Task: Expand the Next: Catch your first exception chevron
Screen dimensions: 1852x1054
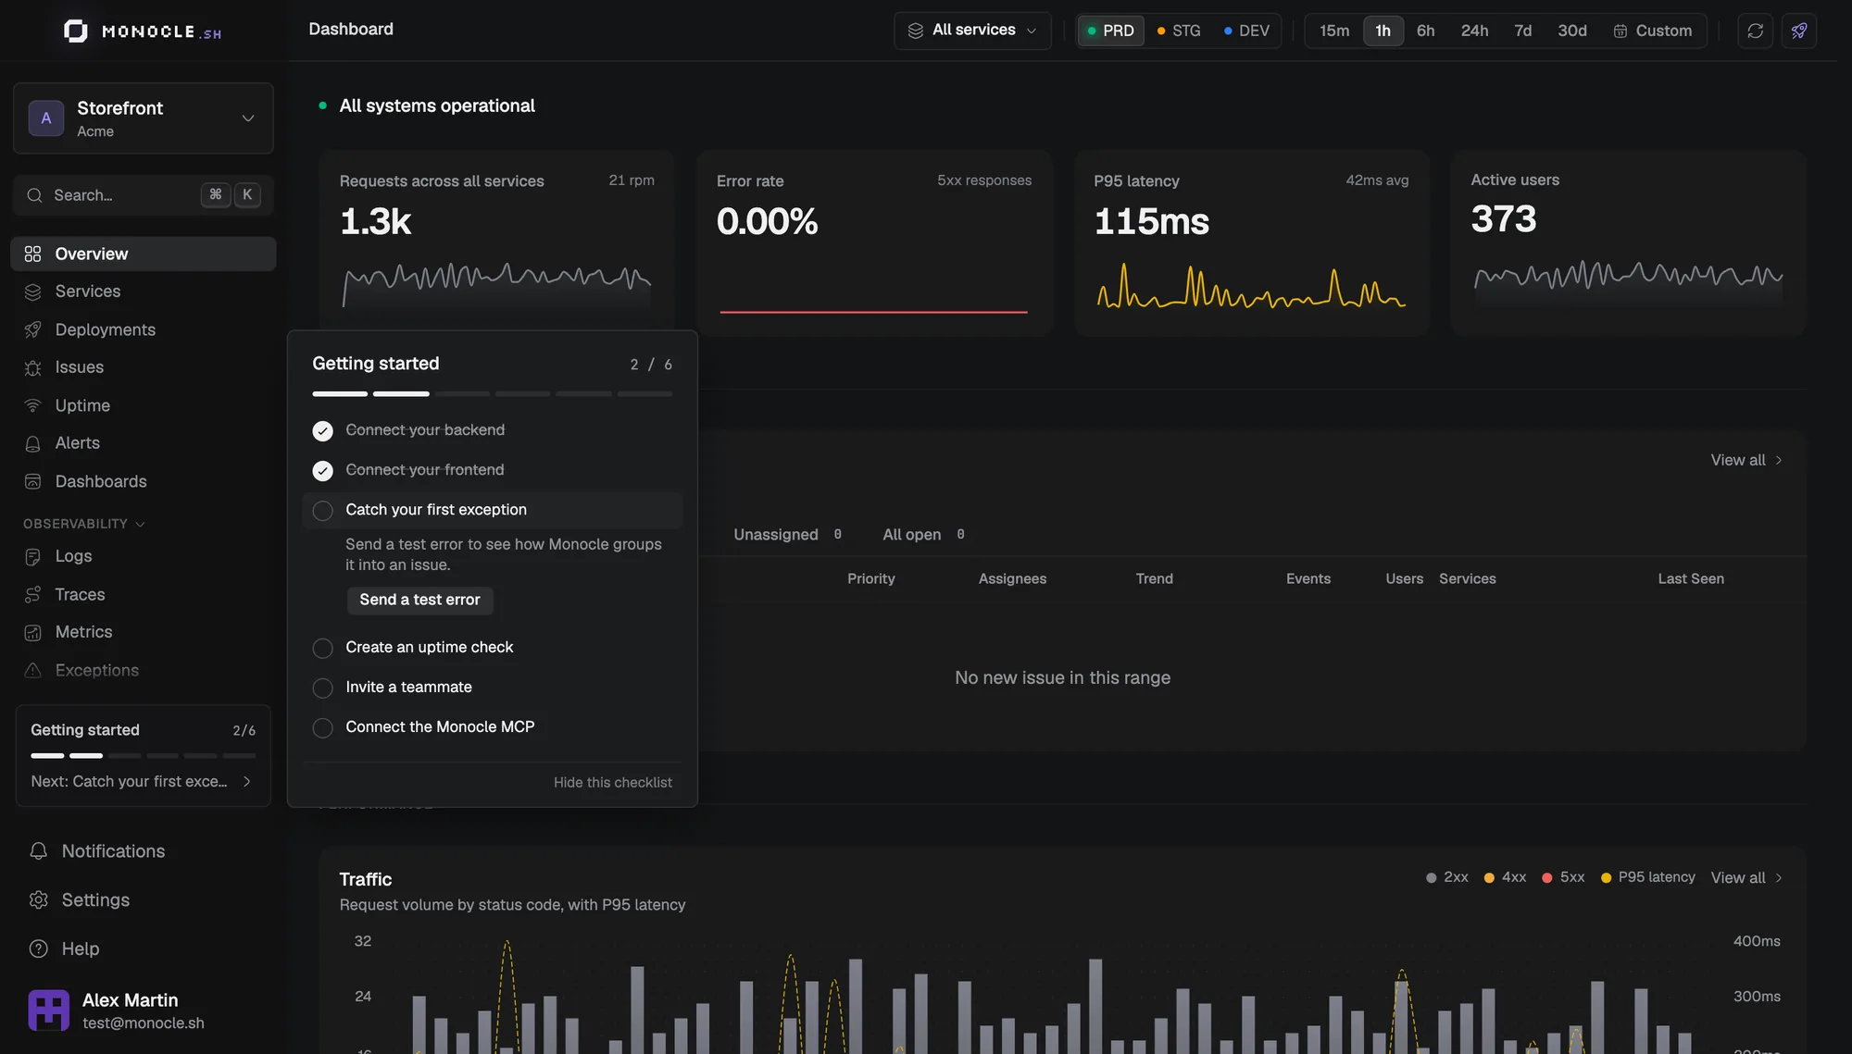Action: [x=247, y=782]
